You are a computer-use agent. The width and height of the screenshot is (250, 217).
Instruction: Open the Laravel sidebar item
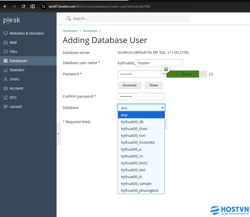click(16, 107)
